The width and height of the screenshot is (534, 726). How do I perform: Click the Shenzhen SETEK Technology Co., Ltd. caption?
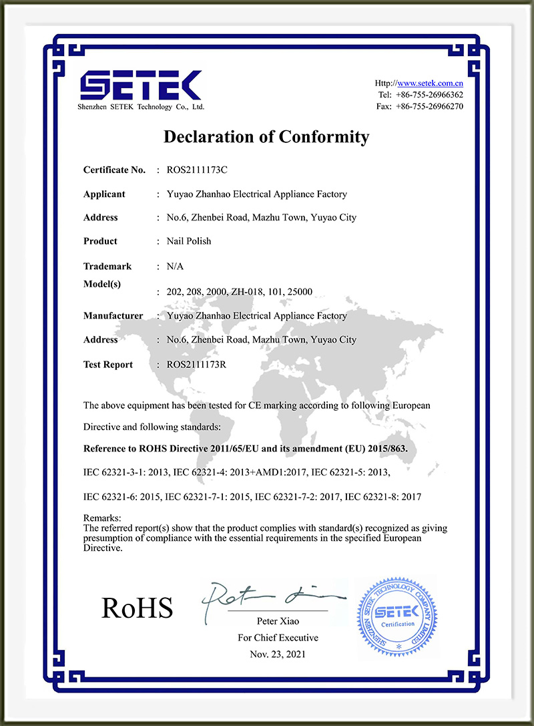click(141, 107)
